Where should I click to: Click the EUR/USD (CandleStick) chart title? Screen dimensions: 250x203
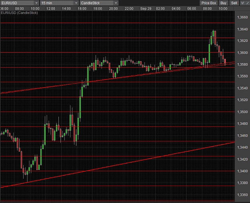[19, 13]
